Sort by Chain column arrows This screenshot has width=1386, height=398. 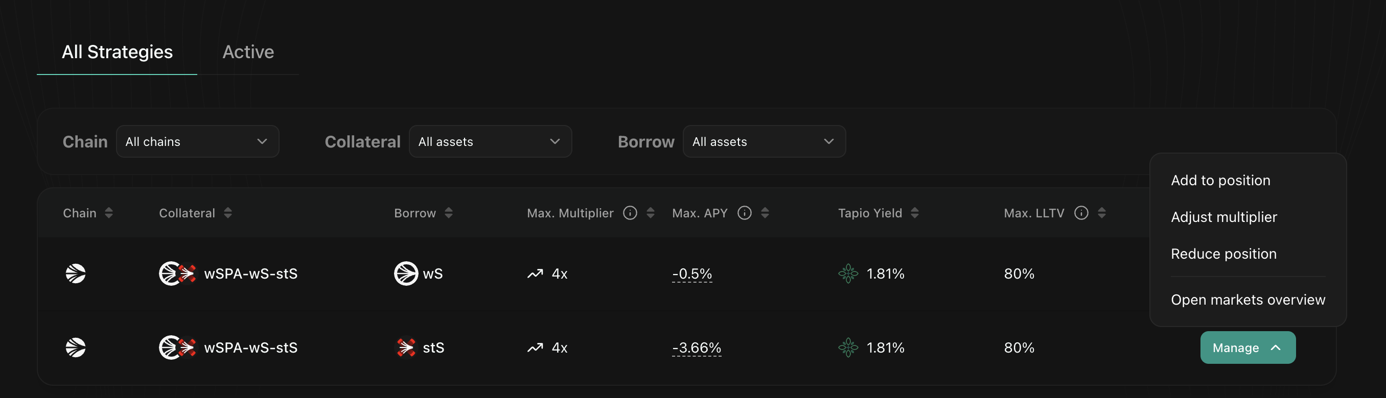point(109,213)
